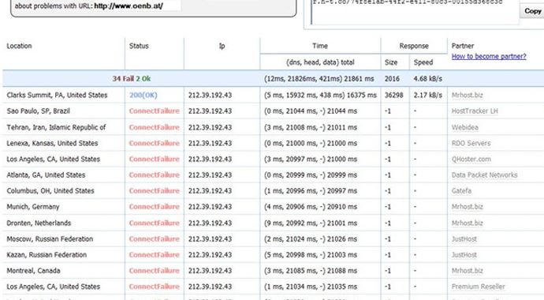This screenshot has height=300, width=544.
Task: Click IP 212.39.192.43 in Tehran row
Action: (x=210, y=127)
